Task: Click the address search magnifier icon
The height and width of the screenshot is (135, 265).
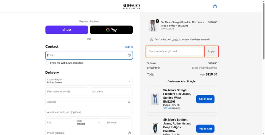Action: 129,102
